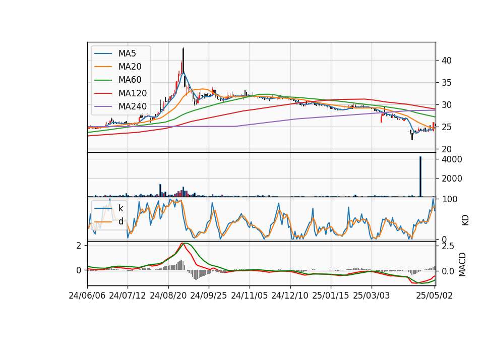484x348 pixels.
Task: Click the MACD axis label
Action: pyautogui.click(x=462, y=265)
